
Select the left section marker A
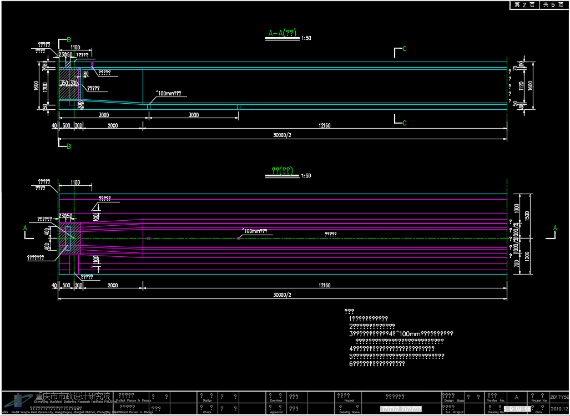pyautogui.click(x=24, y=228)
